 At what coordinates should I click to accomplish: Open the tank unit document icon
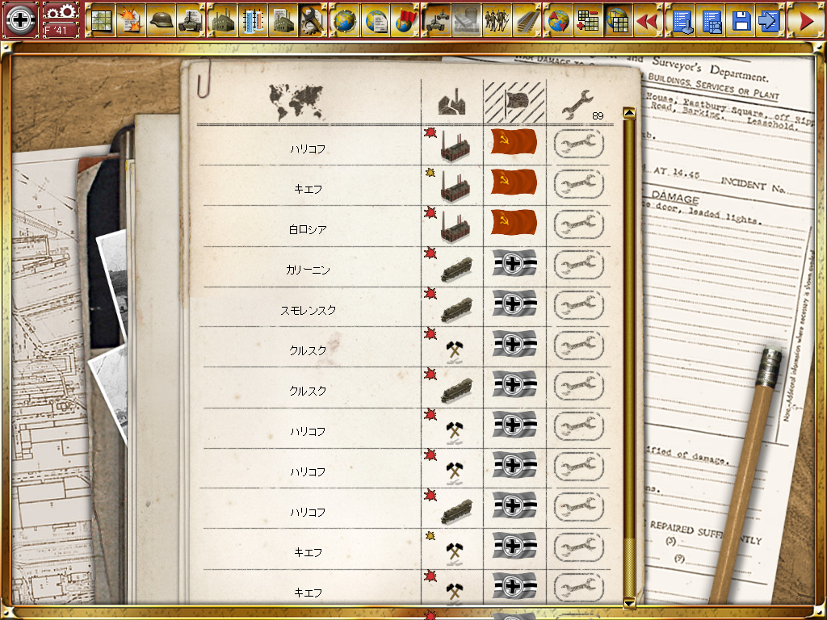(x=191, y=20)
